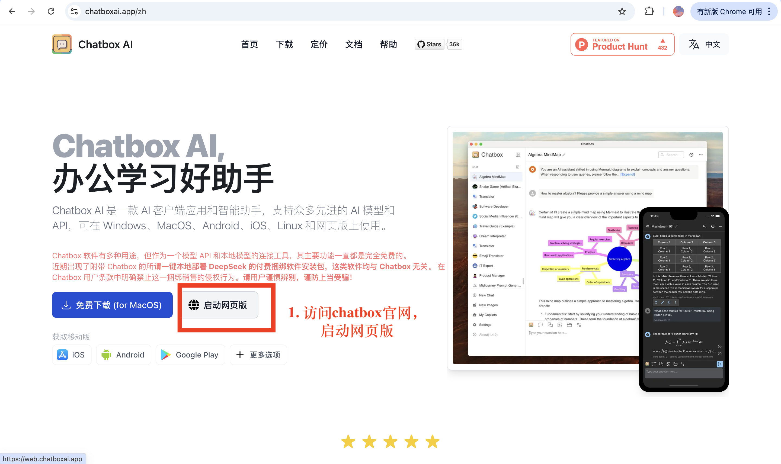Open Chrome update menu three dots
This screenshot has width=781, height=464.
point(769,12)
